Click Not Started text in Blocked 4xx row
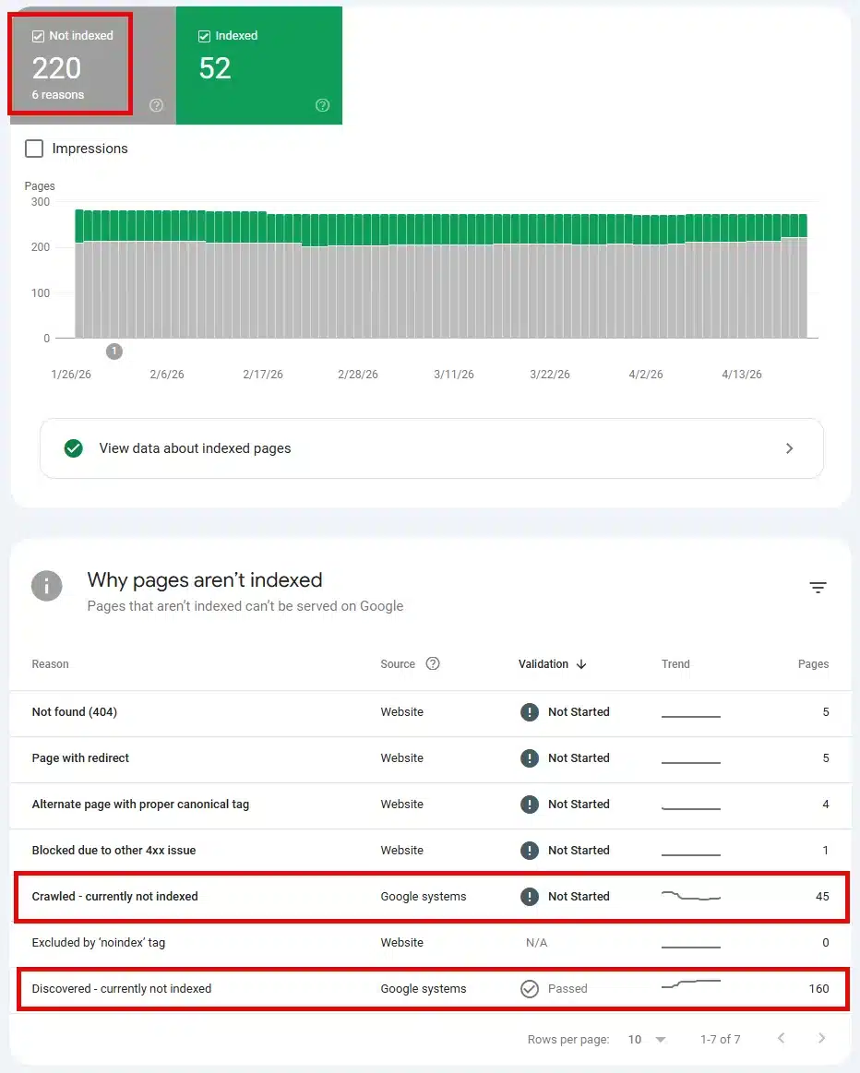Image resolution: width=860 pixels, height=1073 pixels. coord(579,850)
